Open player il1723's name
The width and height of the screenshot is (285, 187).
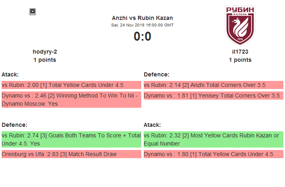[x=240, y=52]
